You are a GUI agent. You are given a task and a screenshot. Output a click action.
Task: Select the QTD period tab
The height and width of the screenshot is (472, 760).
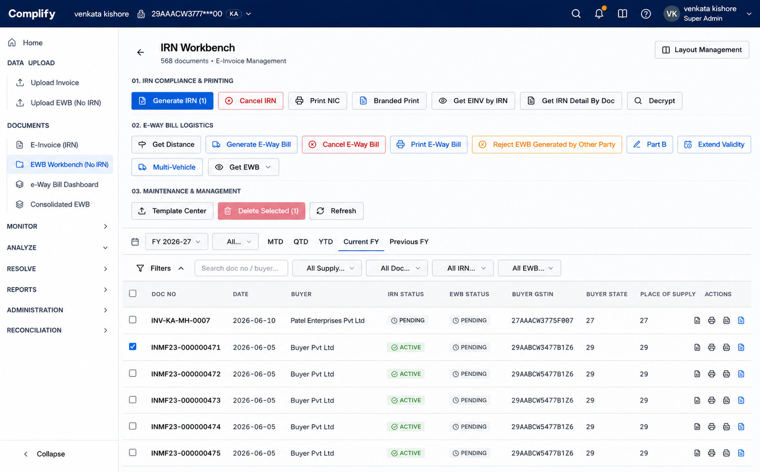301,242
